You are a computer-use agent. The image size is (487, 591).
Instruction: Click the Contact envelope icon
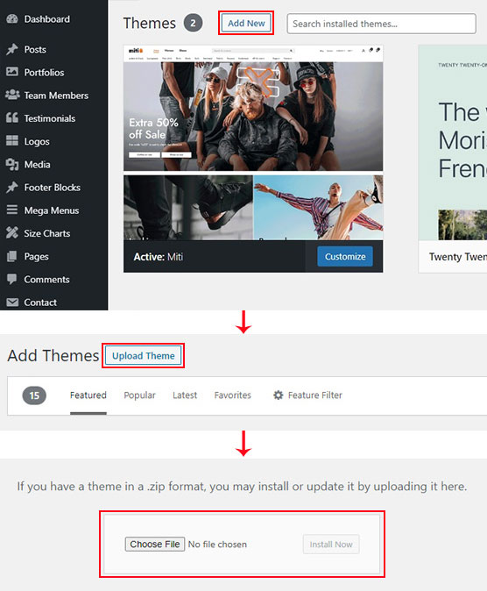click(12, 303)
